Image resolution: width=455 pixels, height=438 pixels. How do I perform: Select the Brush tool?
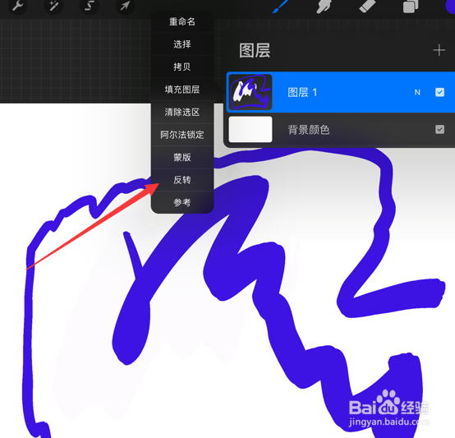pos(280,6)
